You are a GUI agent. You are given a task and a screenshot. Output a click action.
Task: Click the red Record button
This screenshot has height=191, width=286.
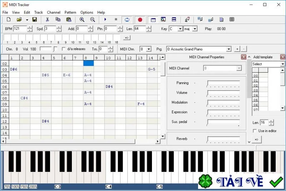pyautogui.click(x=140, y=20)
